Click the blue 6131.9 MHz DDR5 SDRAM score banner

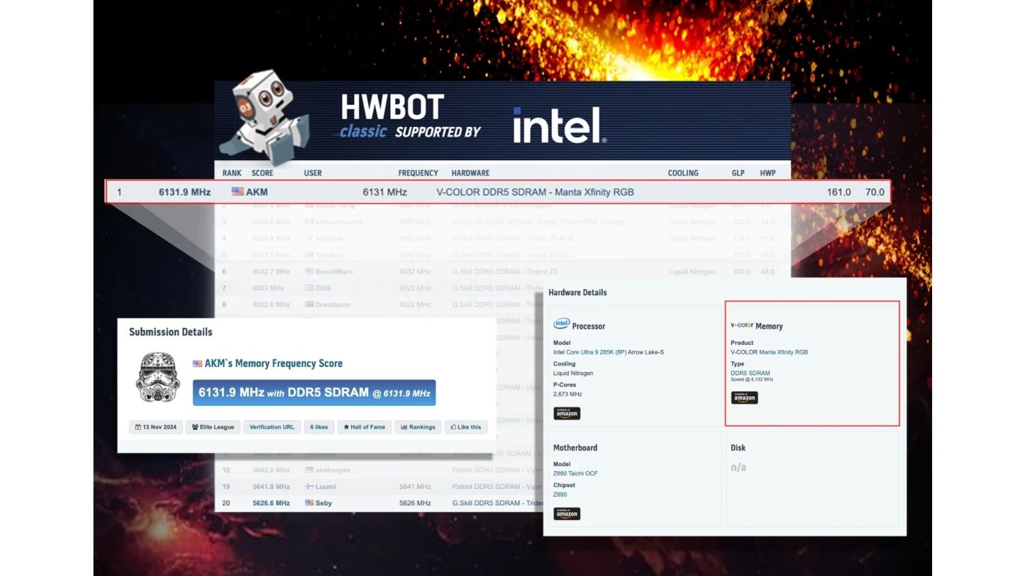[x=314, y=393]
